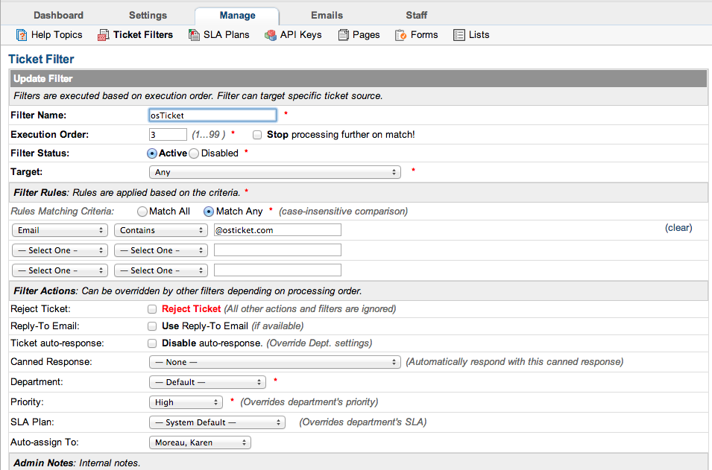
Task: Click the second rule's empty value field
Action: pos(277,250)
